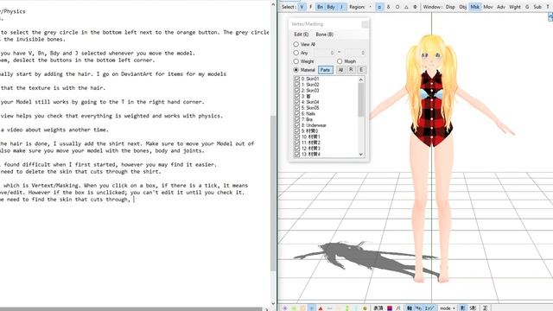Select the point region mode dot icon
This screenshot has height=311, width=553.
[x=371, y=7]
